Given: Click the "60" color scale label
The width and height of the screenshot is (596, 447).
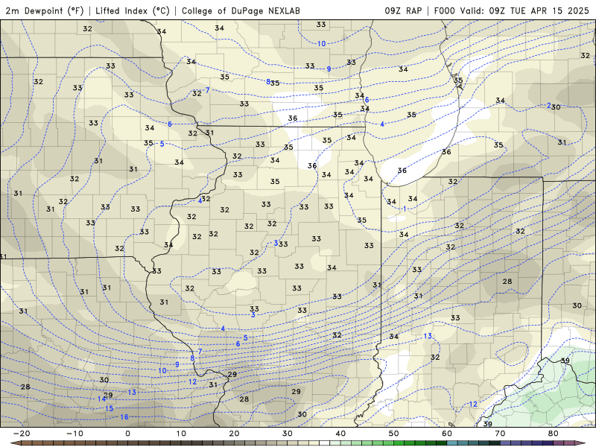Looking at the screenshot, I should [447, 434].
